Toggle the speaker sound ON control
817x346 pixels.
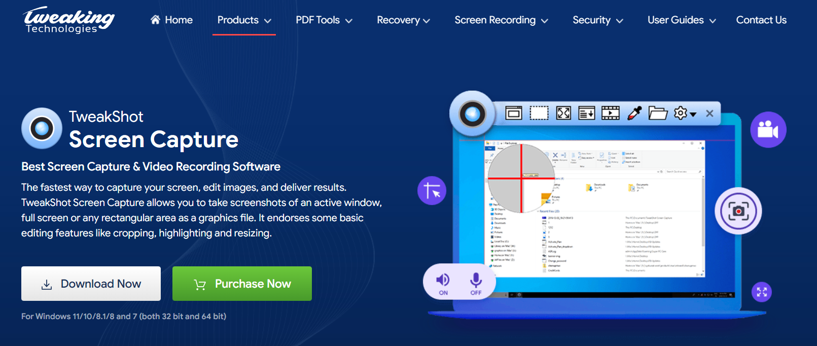443,284
